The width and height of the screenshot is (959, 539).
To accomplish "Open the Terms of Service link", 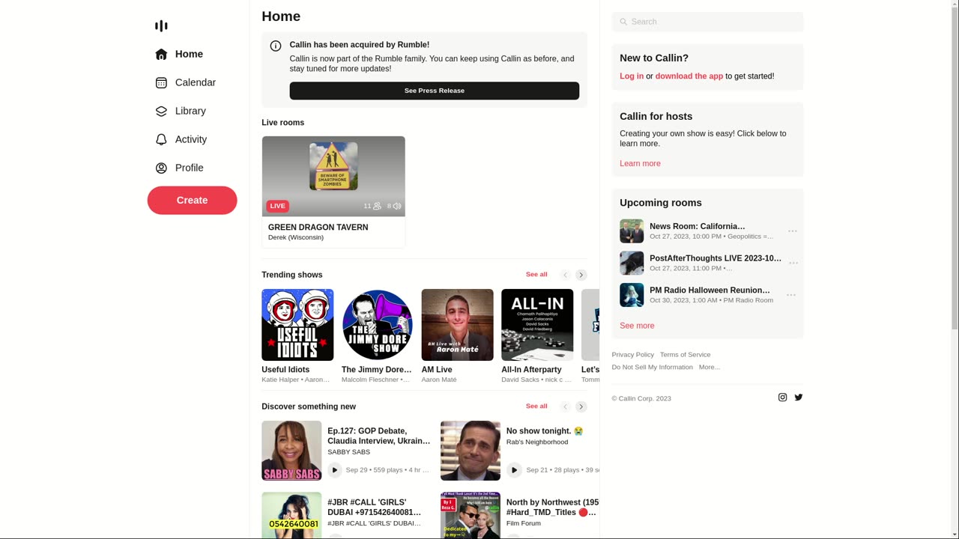I will click(x=685, y=355).
